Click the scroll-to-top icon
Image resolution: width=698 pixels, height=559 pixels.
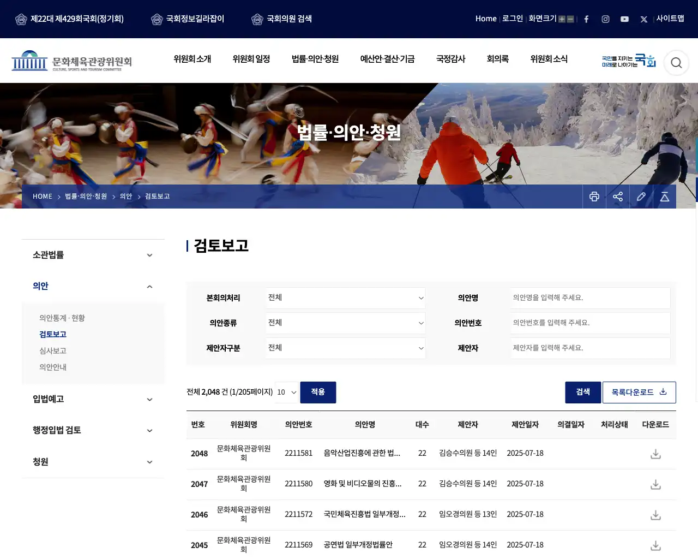(x=665, y=197)
